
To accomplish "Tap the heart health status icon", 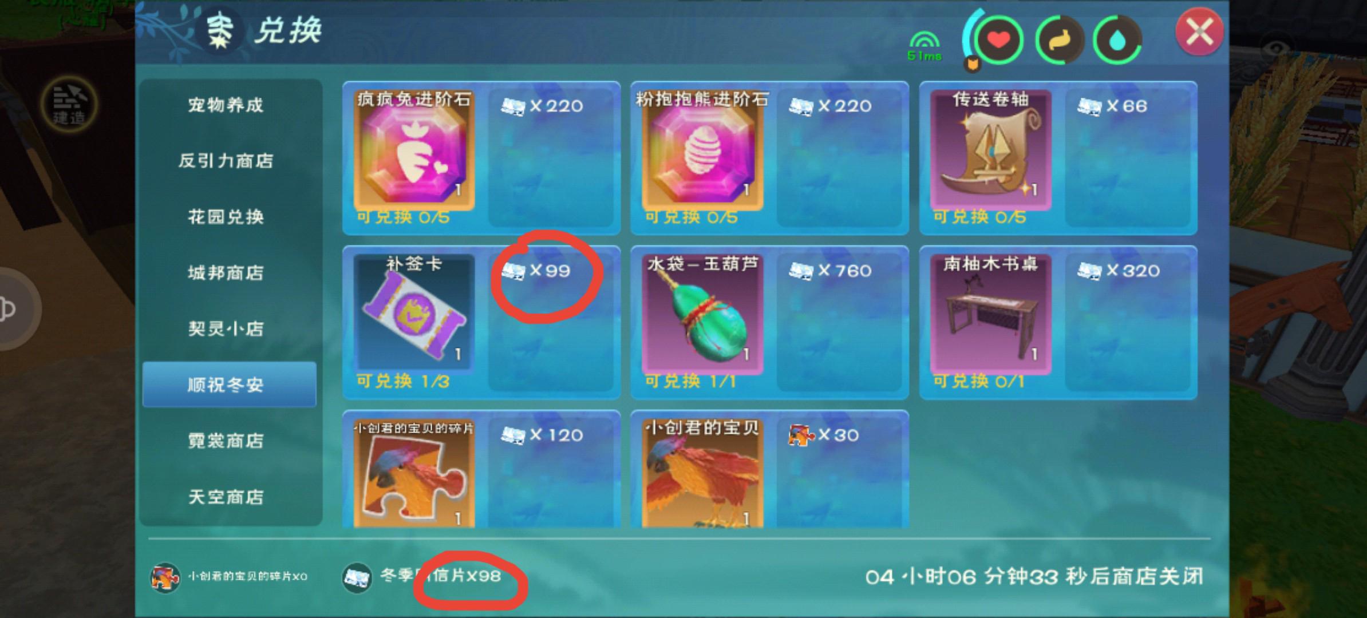I will click(x=999, y=40).
